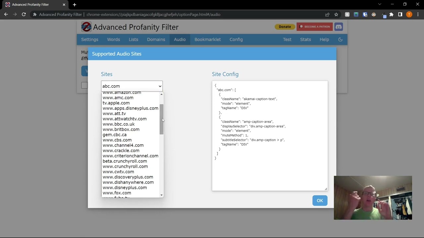Click the site list scroll-down arrow

pos(161,195)
